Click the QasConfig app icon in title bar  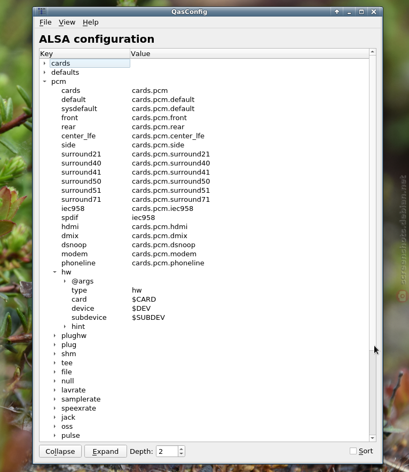coord(42,11)
